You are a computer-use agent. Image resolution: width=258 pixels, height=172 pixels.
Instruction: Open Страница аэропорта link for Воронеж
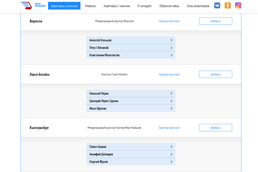click(x=169, y=21)
